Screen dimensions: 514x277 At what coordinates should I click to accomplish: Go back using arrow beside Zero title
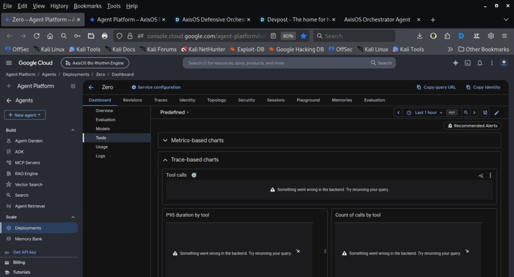pyautogui.click(x=91, y=87)
